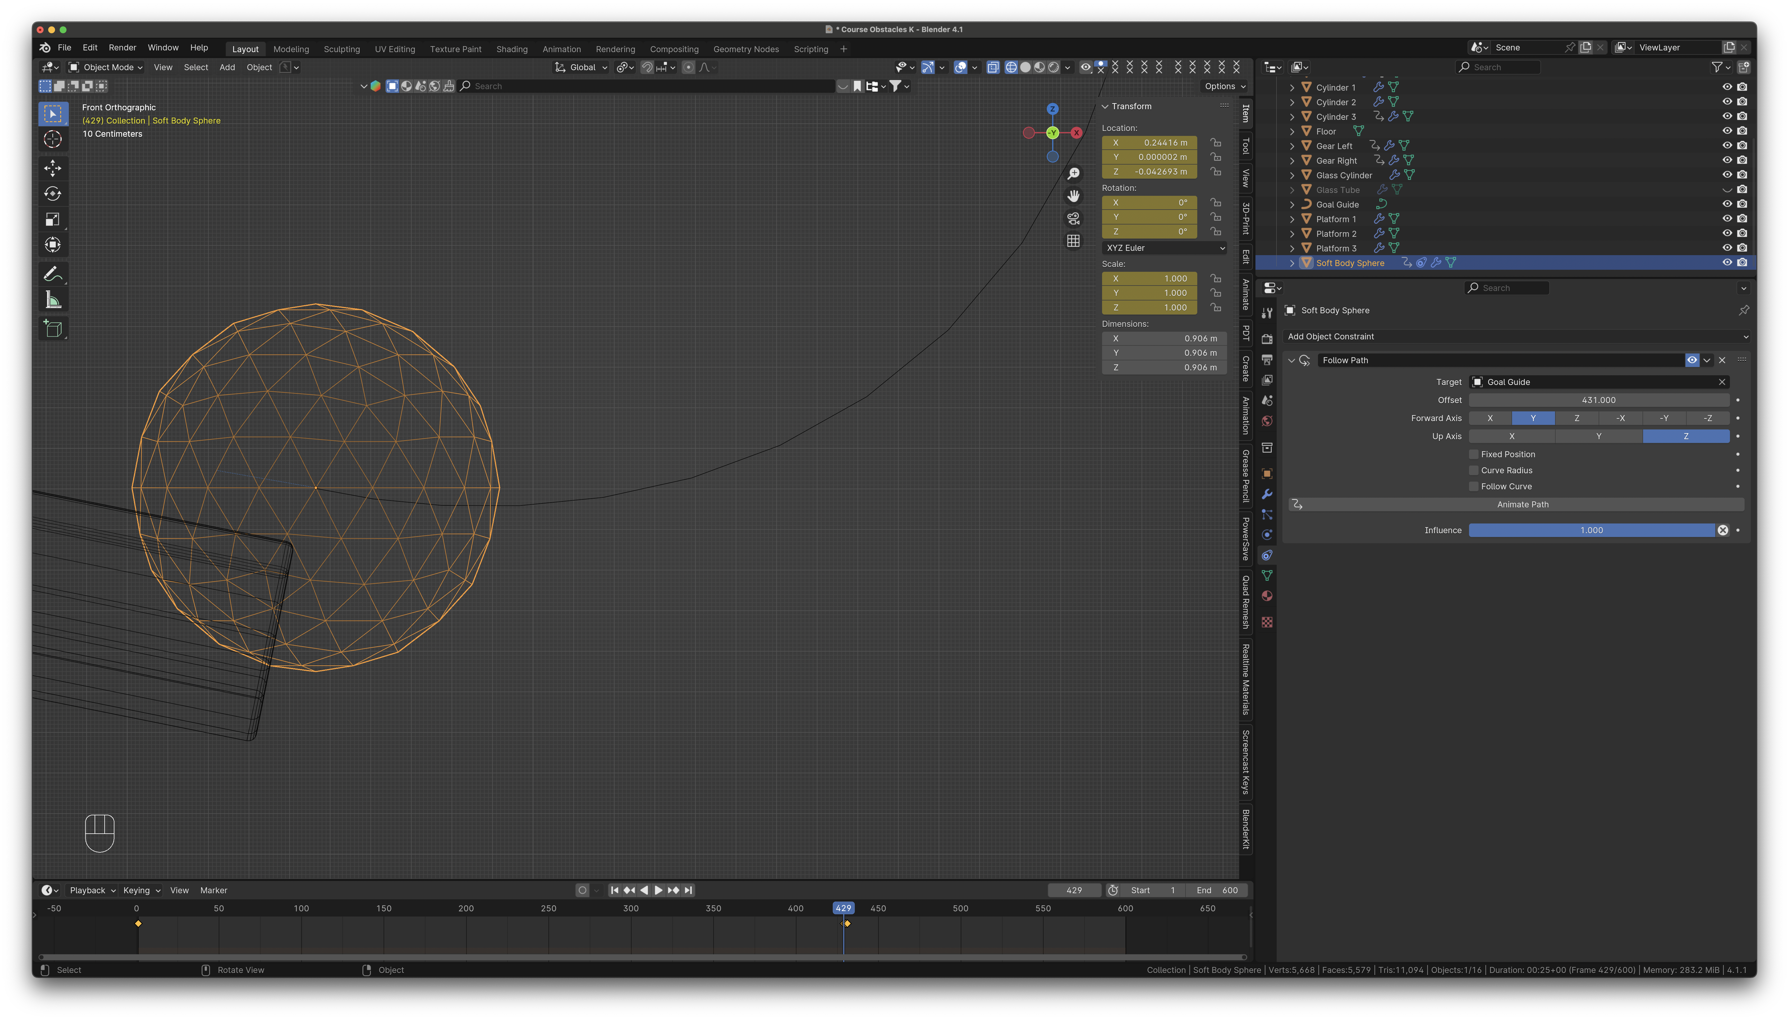Toggle visibility of Soft Body Sphere

tap(1727, 263)
